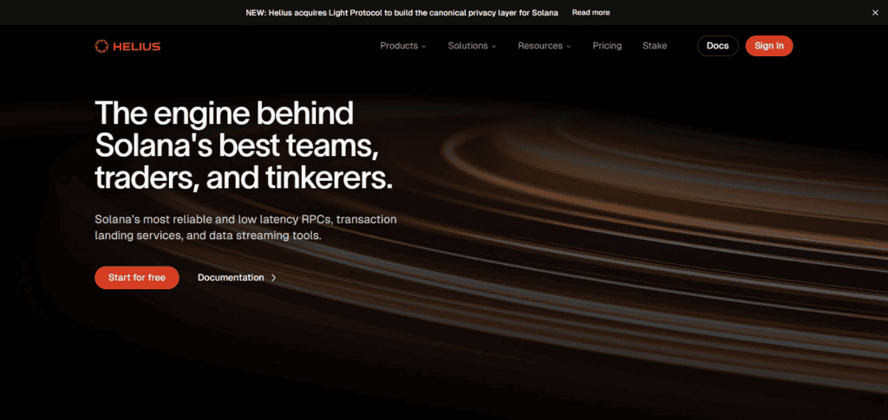Screen dimensions: 888x420
Task: Click the chevron arrow next to Documentation
Action: tap(274, 278)
